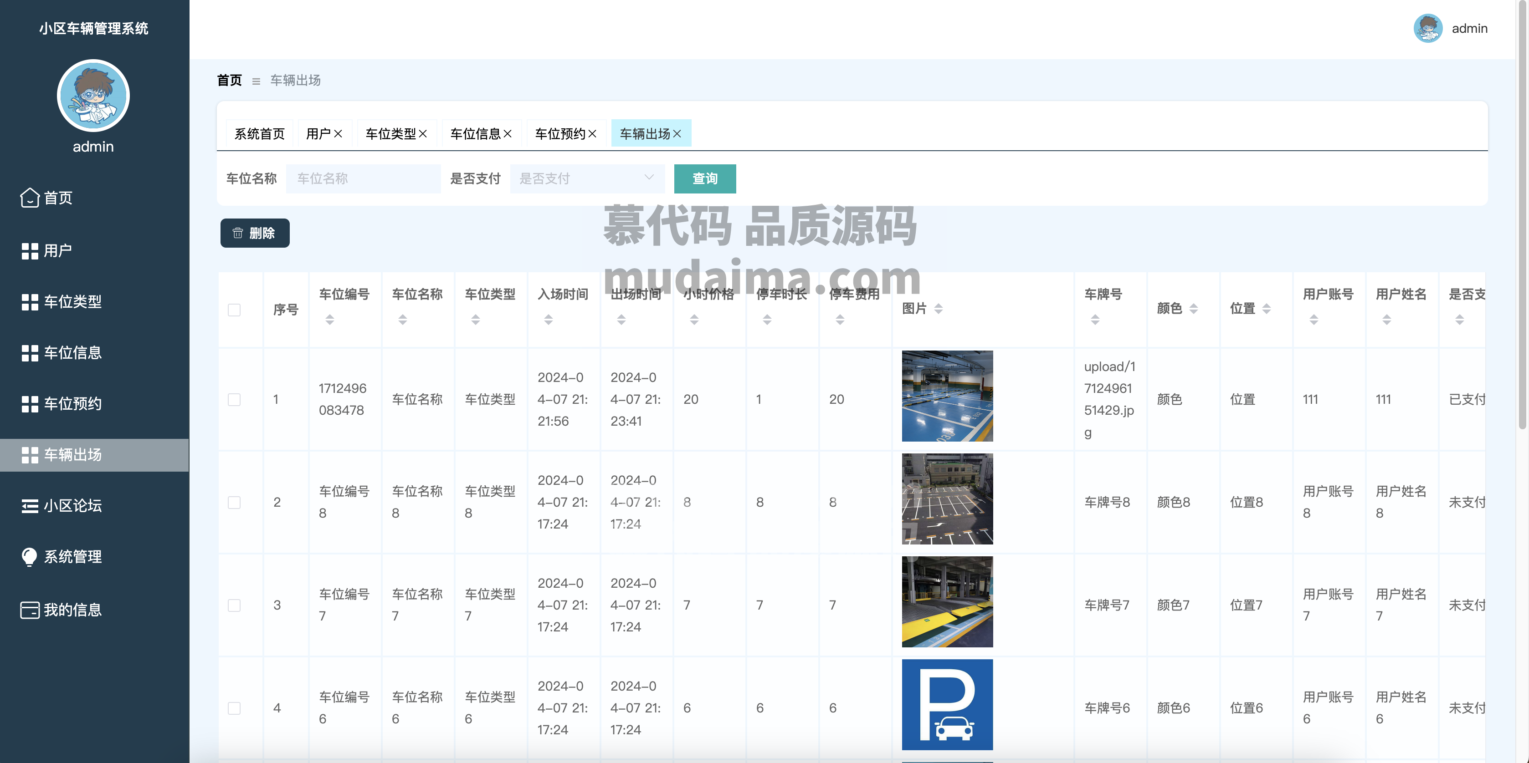This screenshot has width=1529, height=763.
Task: Click the 已支付 status in row 1
Action: click(1467, 399)
